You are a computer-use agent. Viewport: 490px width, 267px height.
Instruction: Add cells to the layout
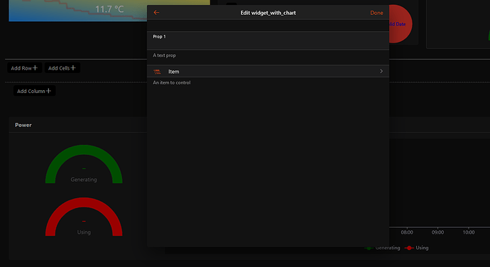[62, 68]
